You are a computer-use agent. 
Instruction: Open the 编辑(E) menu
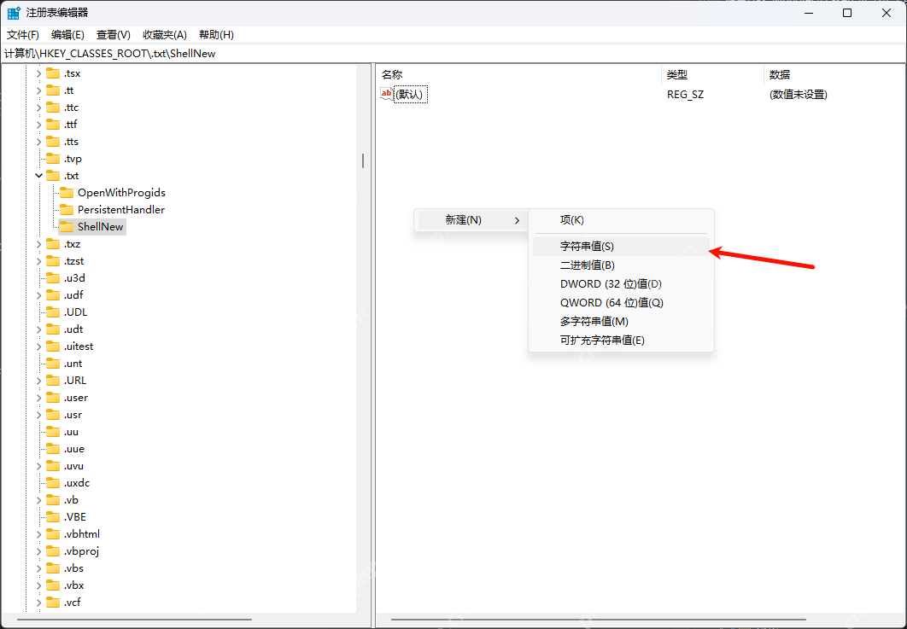67,35
